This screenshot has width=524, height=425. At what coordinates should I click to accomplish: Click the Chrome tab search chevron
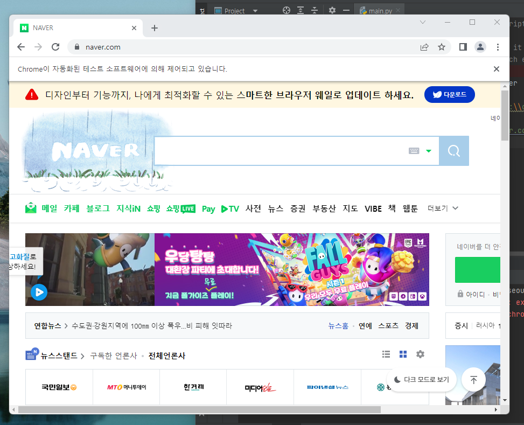point(423,22)
